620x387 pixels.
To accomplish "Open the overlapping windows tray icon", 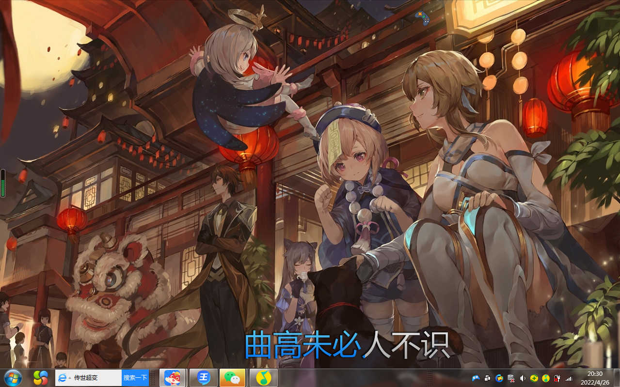I will [x=488, y=378].
